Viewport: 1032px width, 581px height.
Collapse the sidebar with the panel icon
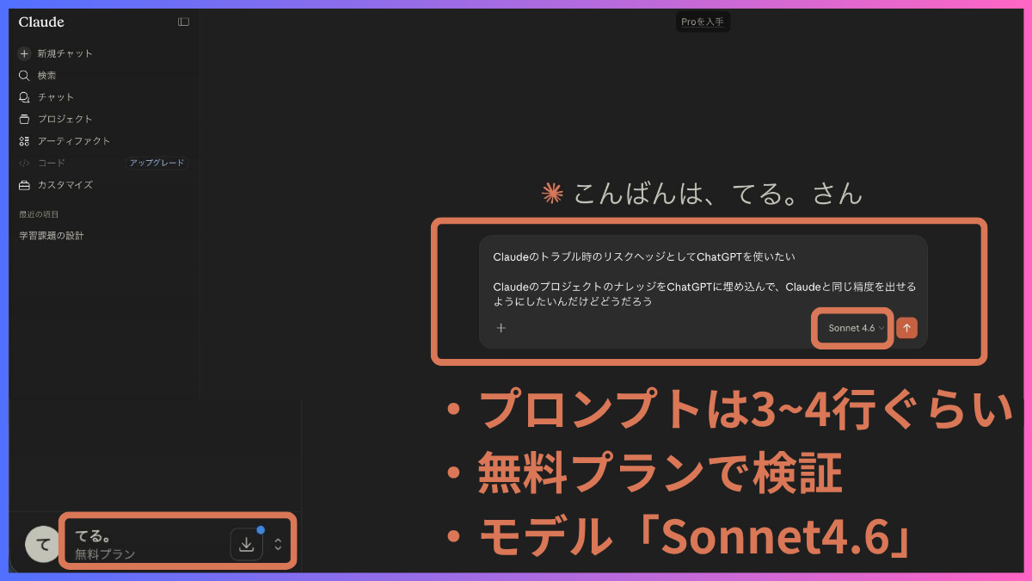[x=183, y=22]
